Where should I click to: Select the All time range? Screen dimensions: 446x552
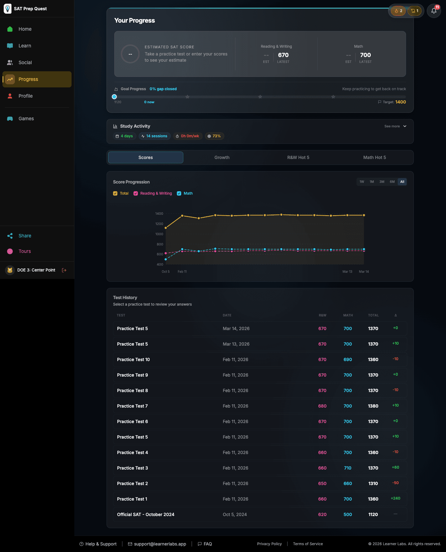pyautogui.click(x=402, y=182)
